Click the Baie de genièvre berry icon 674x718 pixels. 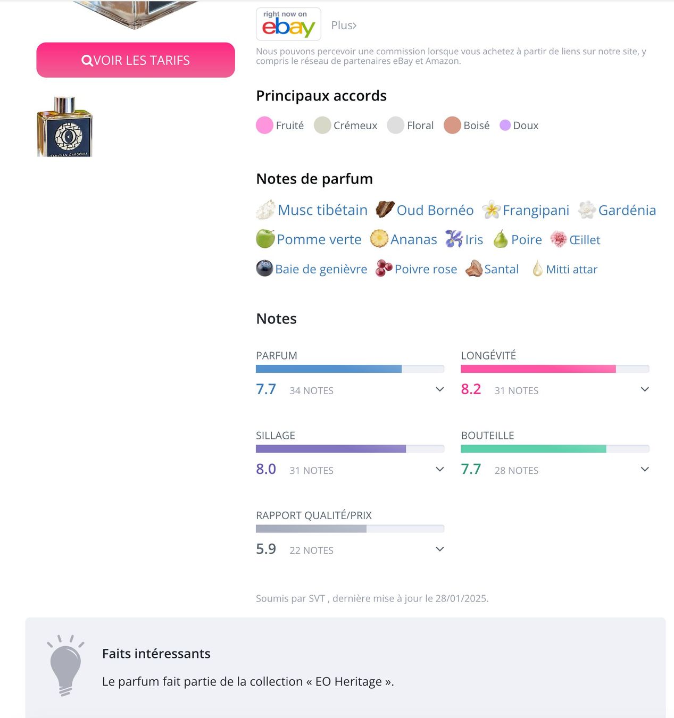(264, 269)
